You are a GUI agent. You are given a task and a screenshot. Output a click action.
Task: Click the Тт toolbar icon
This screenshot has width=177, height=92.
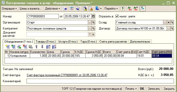(143, 9)
